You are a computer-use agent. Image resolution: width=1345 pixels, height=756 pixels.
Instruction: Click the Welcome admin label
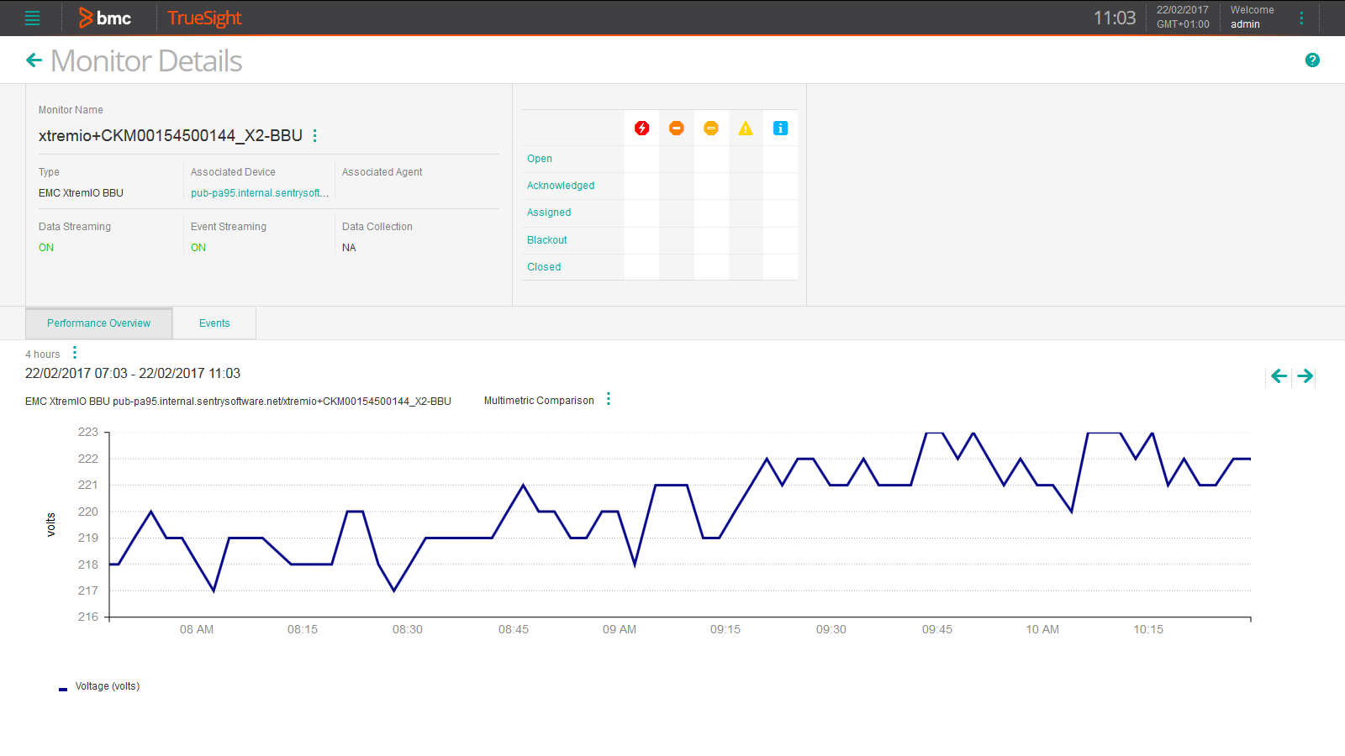click(1253, 17)
